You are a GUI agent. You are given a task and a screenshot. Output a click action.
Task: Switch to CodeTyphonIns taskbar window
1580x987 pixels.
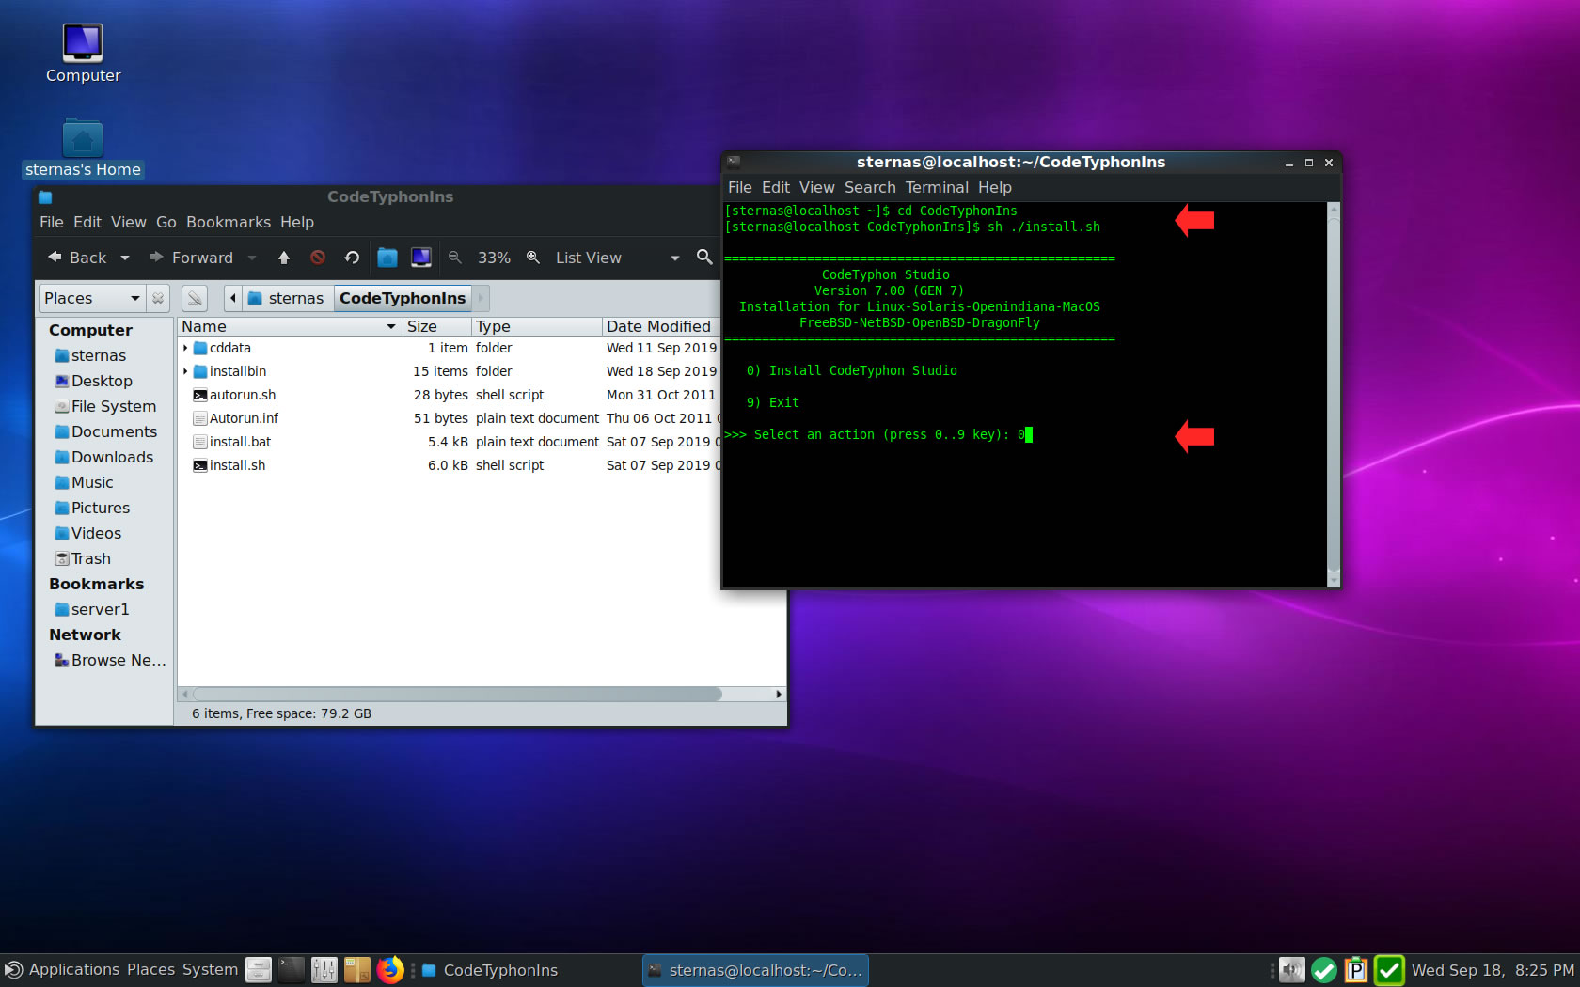click(527, 970)
